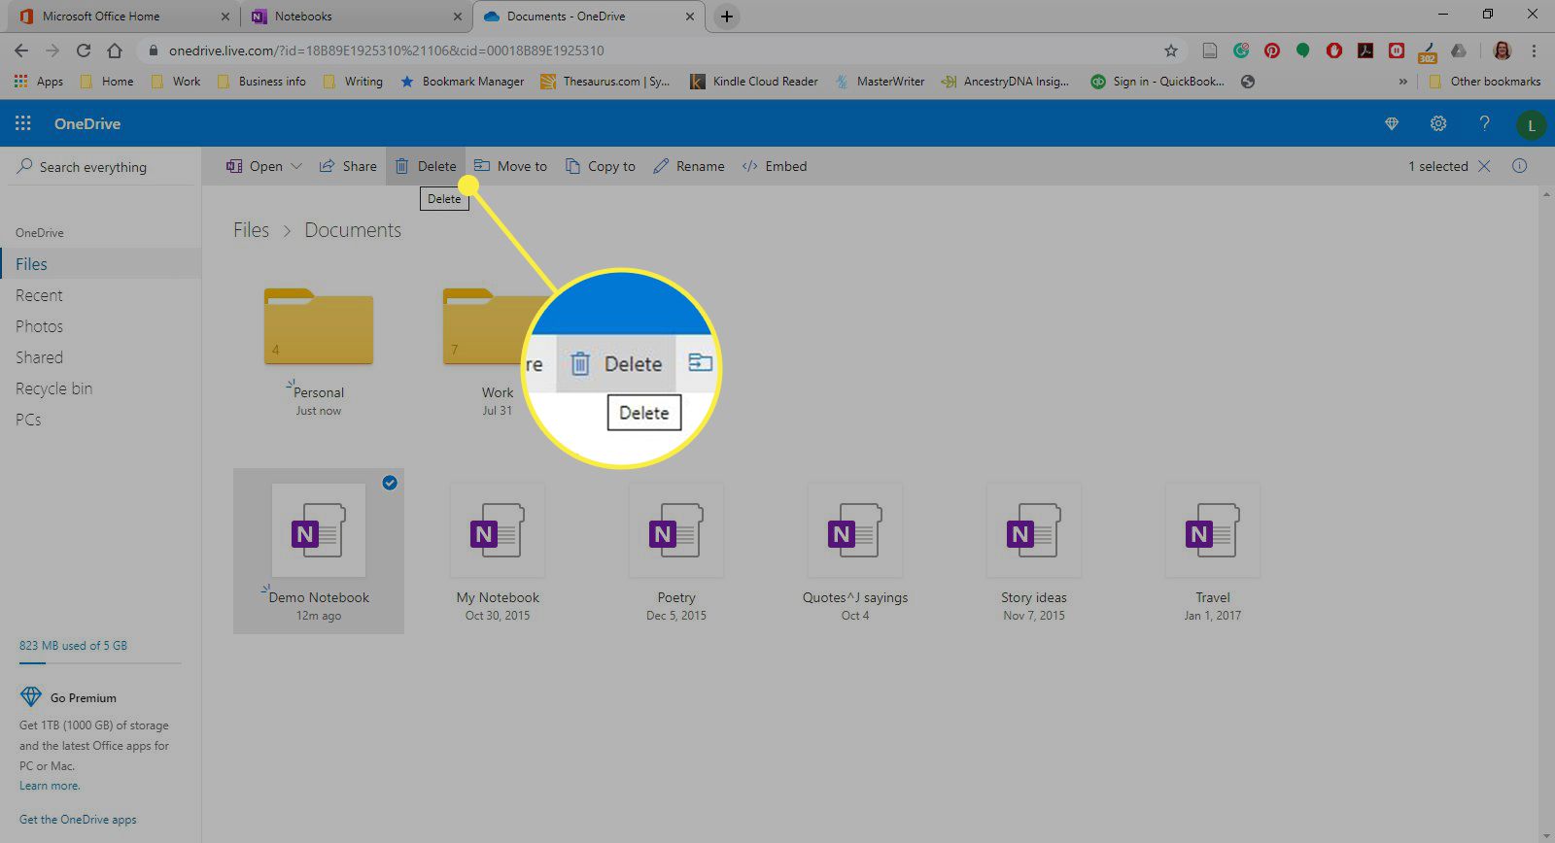Click the Embed command
Viewport: 1555px width, 843px height.
pos(775,166)
